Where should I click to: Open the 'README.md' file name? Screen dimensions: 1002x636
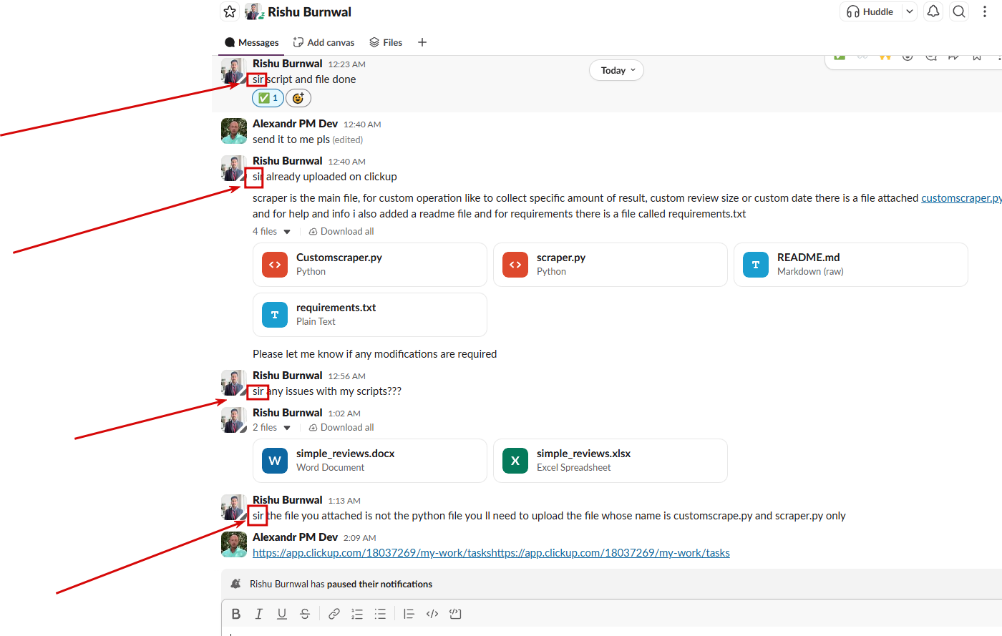[x=809, y=258]
